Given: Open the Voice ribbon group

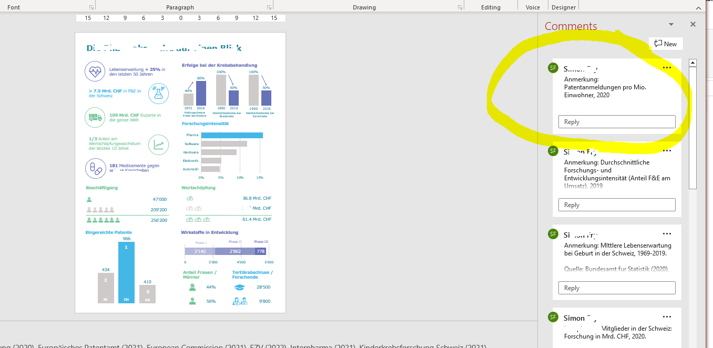Looking at the screenshot, I should tap(533, 7).
